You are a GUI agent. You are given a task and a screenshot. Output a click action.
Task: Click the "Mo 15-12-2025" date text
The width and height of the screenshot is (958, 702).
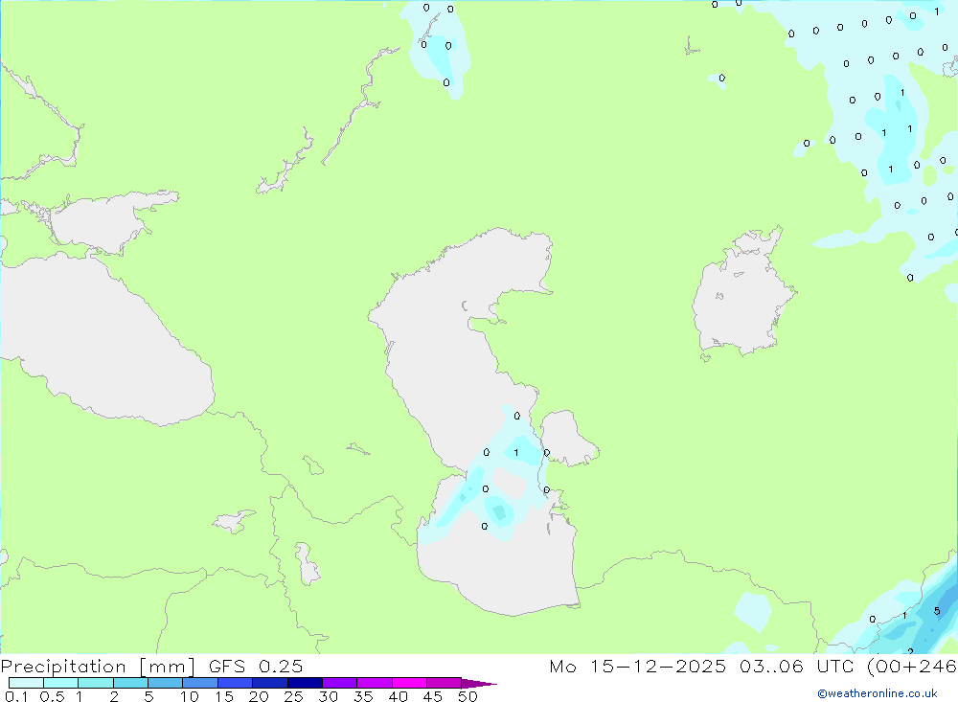(x=638, y=666)
